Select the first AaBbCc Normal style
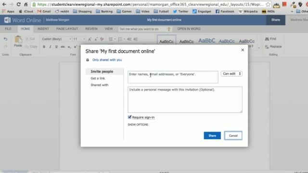Screen dimensions: 308x173 pos(167,42)
